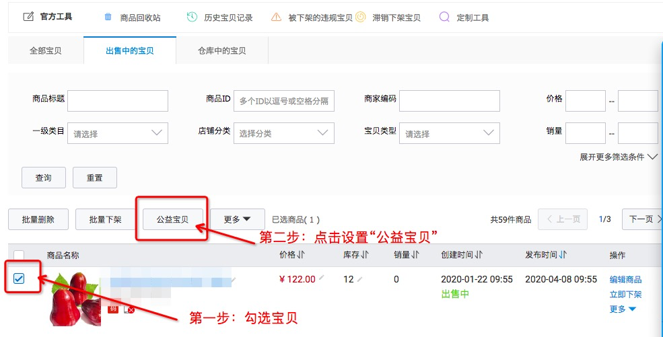
Task: Click 已选商品( 1 ) text
Action: [x=296, y=219]
